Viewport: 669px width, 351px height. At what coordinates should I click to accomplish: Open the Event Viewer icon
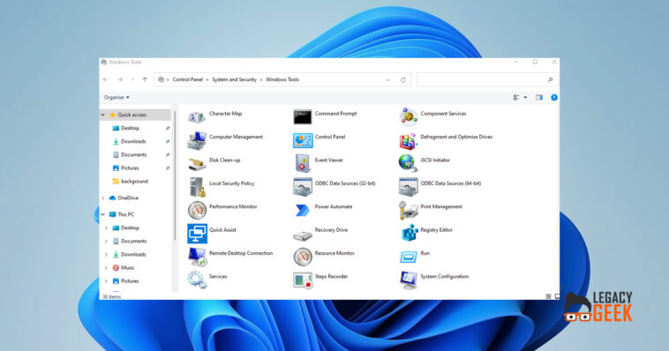coord(303,163)
